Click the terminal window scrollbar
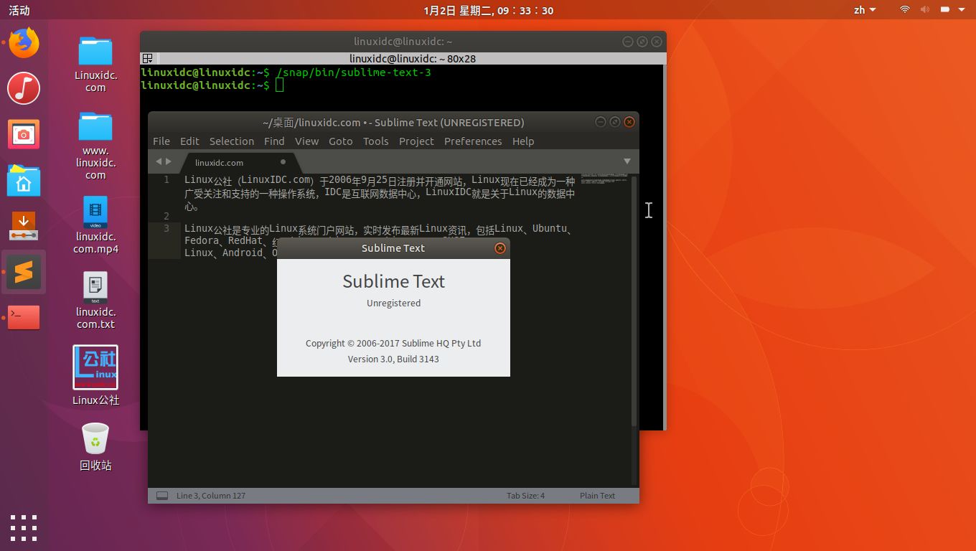This screenshot has width=976, height=551. (x=664, y=248)
